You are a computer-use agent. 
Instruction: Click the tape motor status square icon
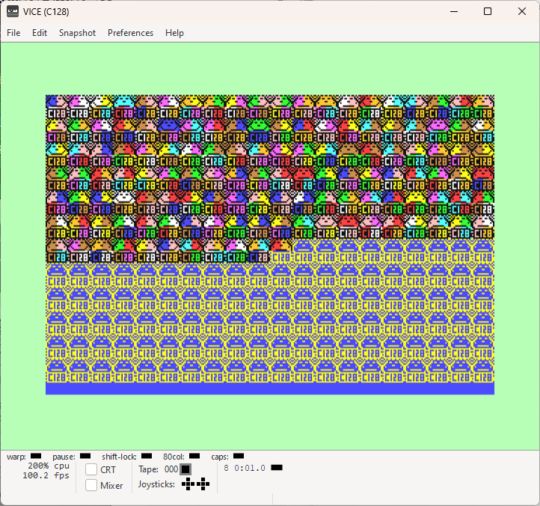coord(185,469)
